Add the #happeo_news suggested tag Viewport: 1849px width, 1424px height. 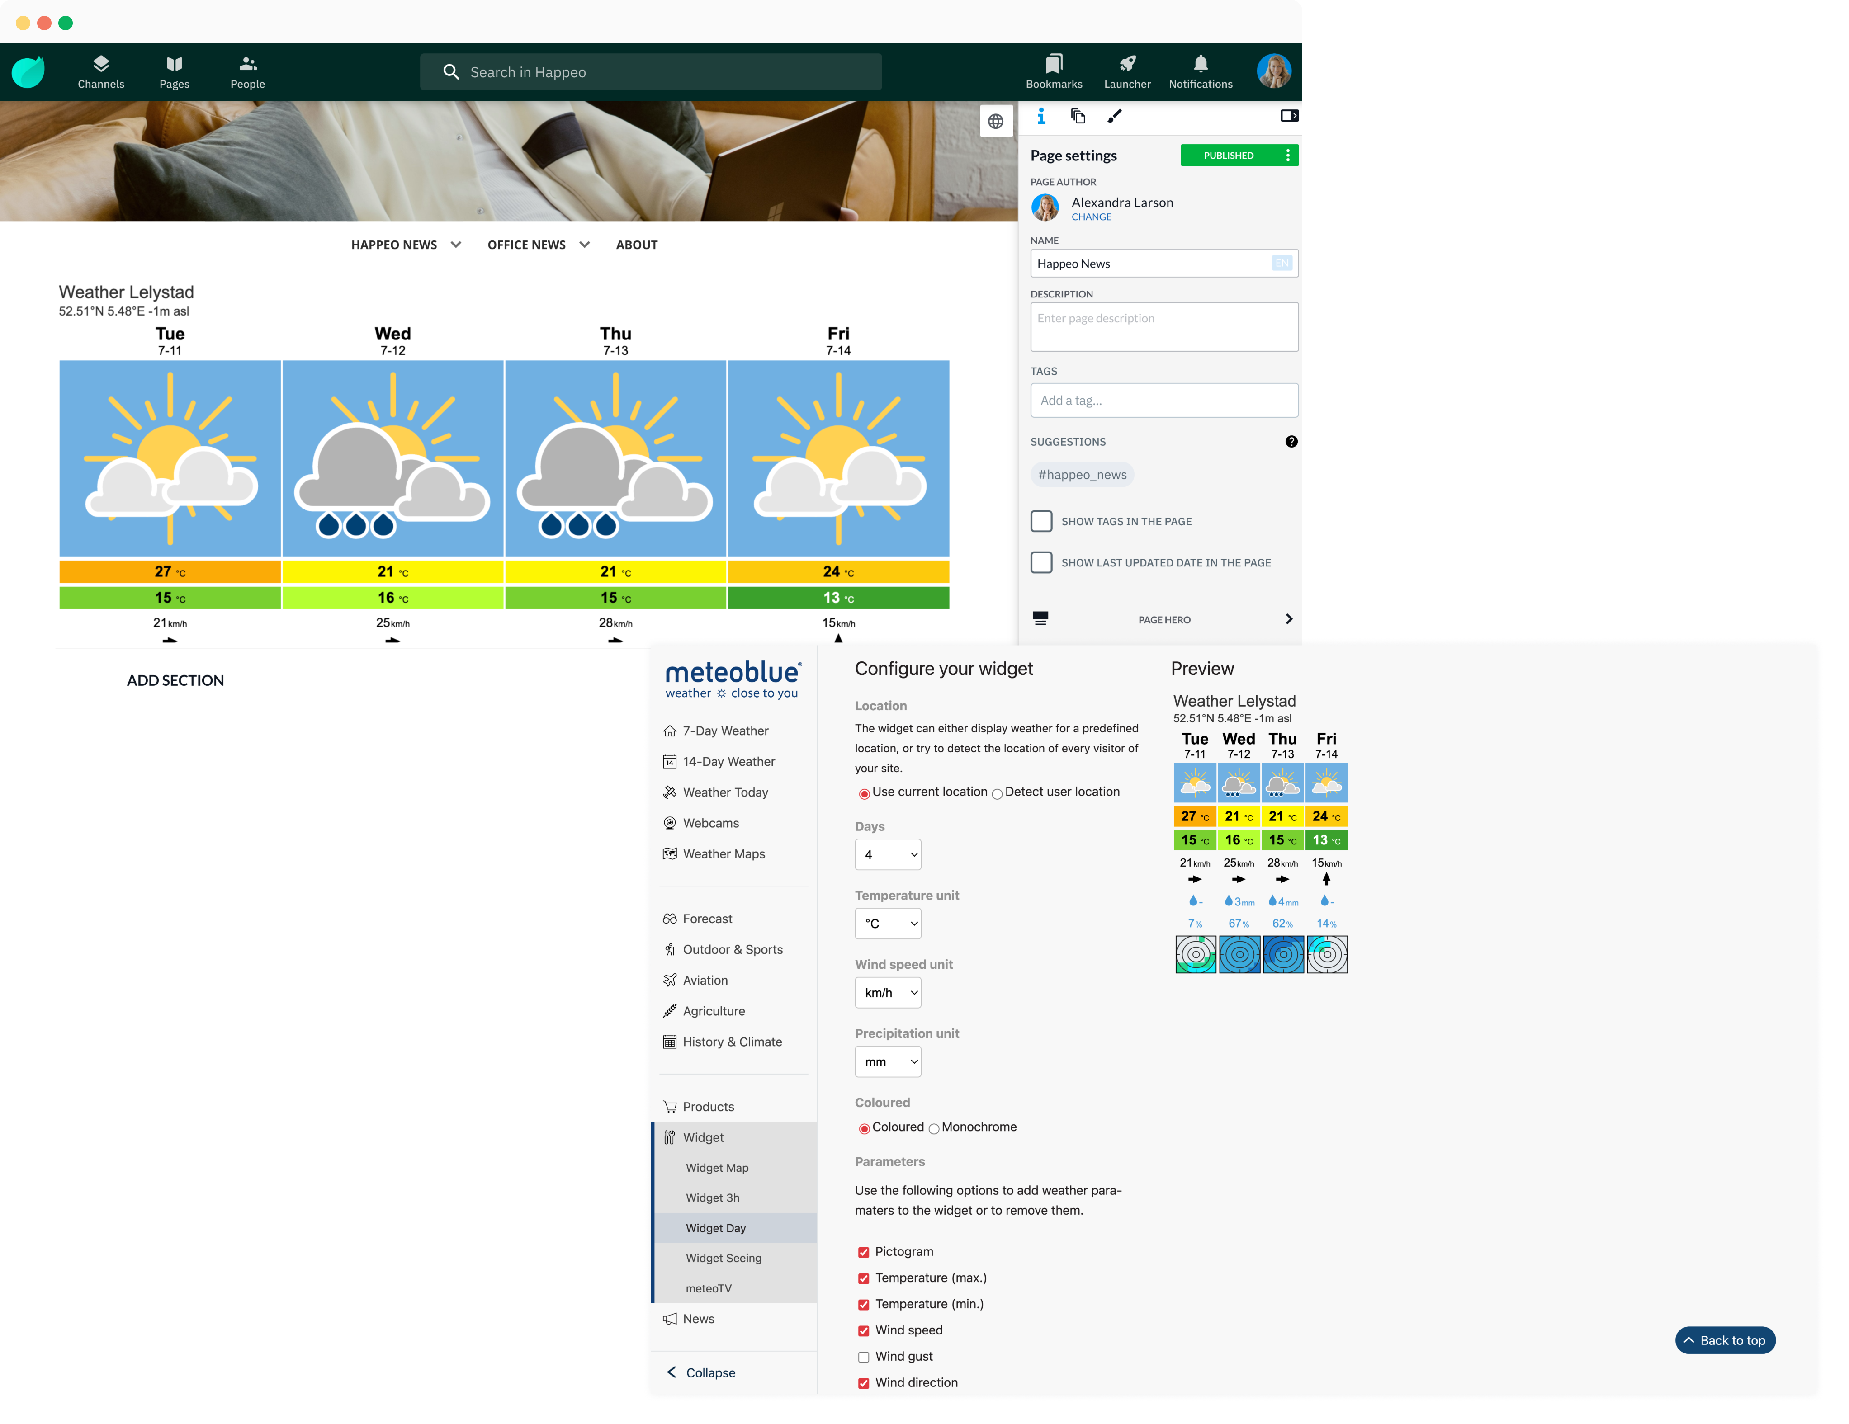pos(1082,474)
